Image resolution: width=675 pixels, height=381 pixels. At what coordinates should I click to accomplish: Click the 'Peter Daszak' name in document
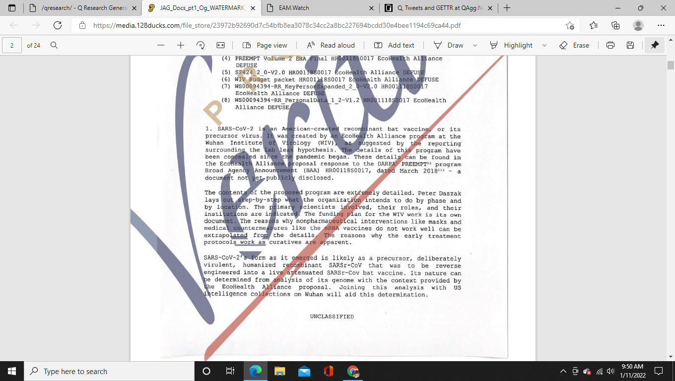(440, 193)
